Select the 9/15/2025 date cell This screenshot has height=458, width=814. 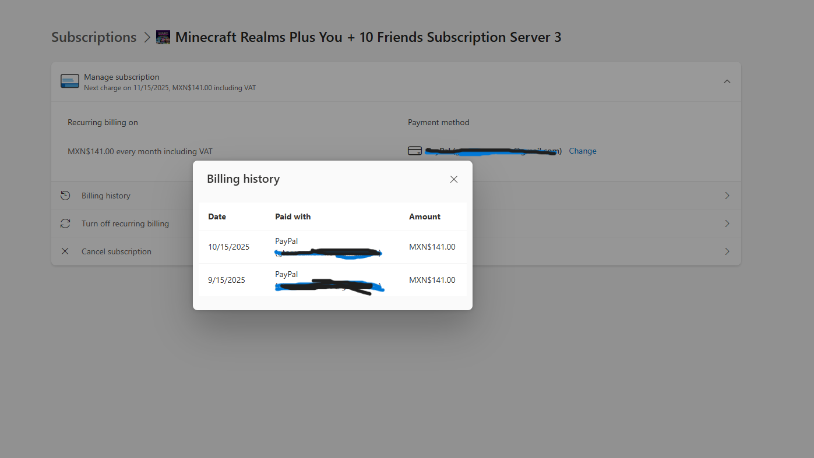[x=227, y=280]
